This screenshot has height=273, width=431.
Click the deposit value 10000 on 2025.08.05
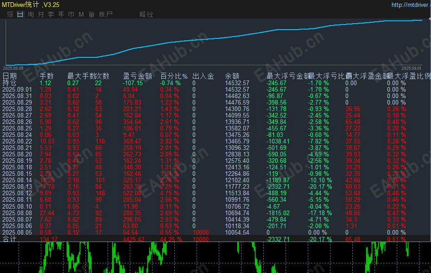pyautogui.click(x=201, y=232)
